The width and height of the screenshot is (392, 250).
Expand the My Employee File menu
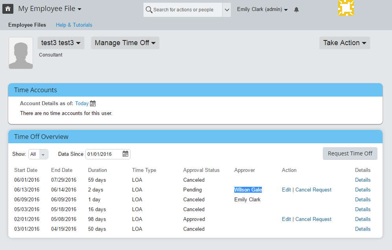50,9
